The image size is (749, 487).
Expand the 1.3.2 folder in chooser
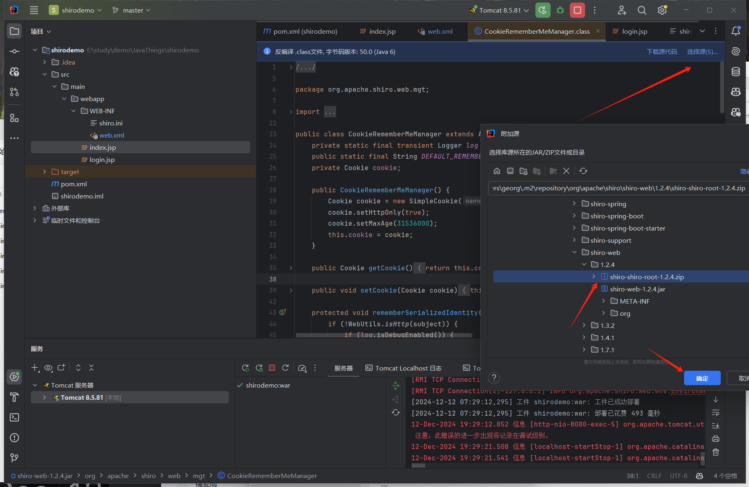click(584, 325)
